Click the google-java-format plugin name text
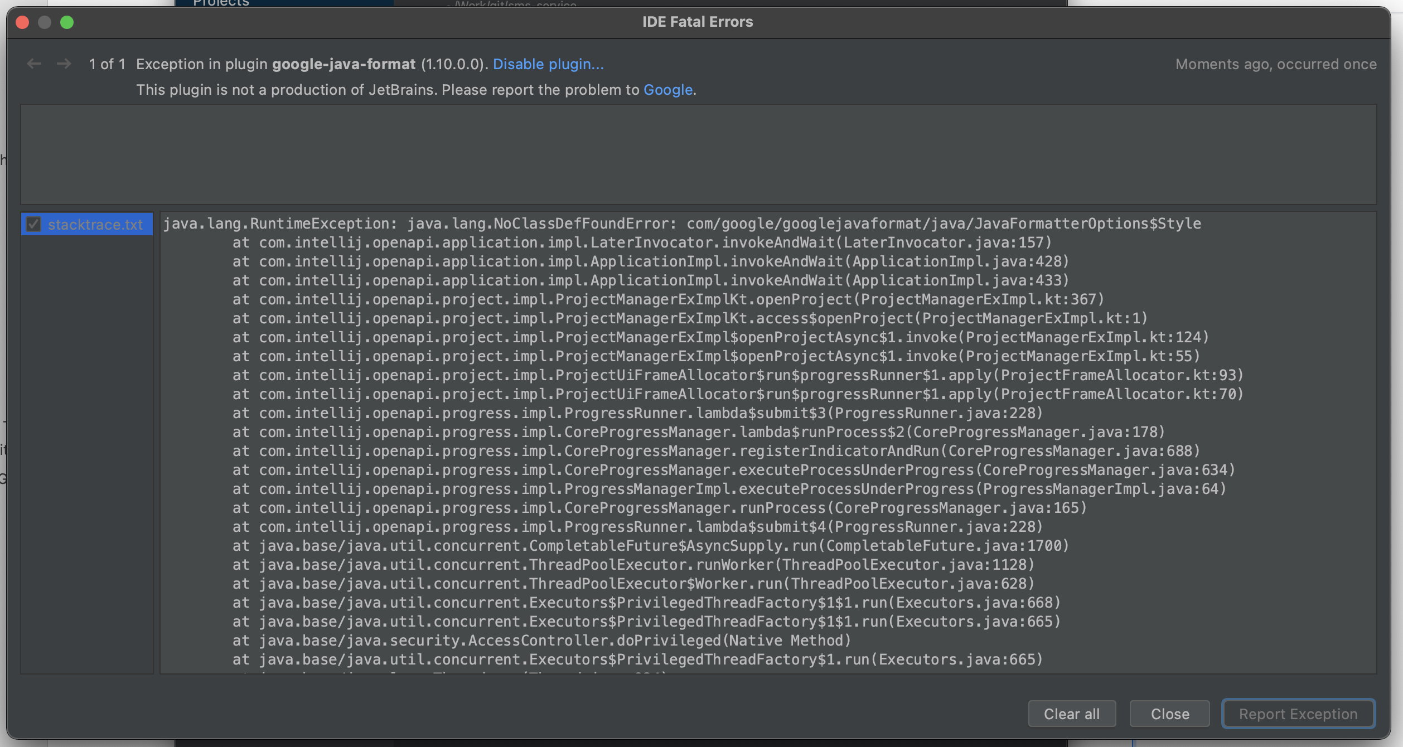 pos(344,64)
